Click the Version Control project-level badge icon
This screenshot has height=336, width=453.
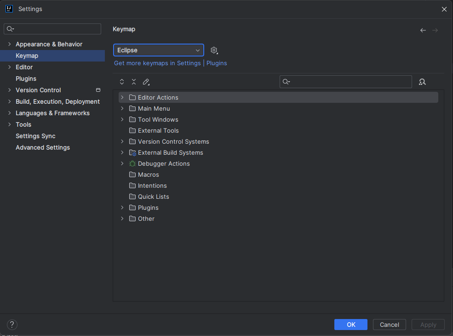[x=98, y=90]
